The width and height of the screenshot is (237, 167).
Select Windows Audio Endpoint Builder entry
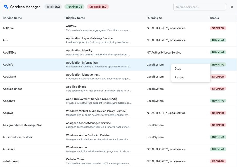(88, 135)
